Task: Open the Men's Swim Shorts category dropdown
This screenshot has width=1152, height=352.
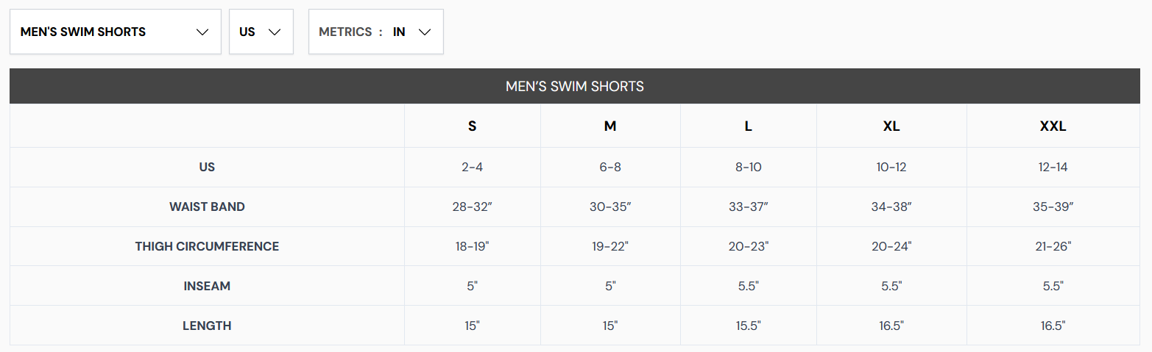Action: 116,32
